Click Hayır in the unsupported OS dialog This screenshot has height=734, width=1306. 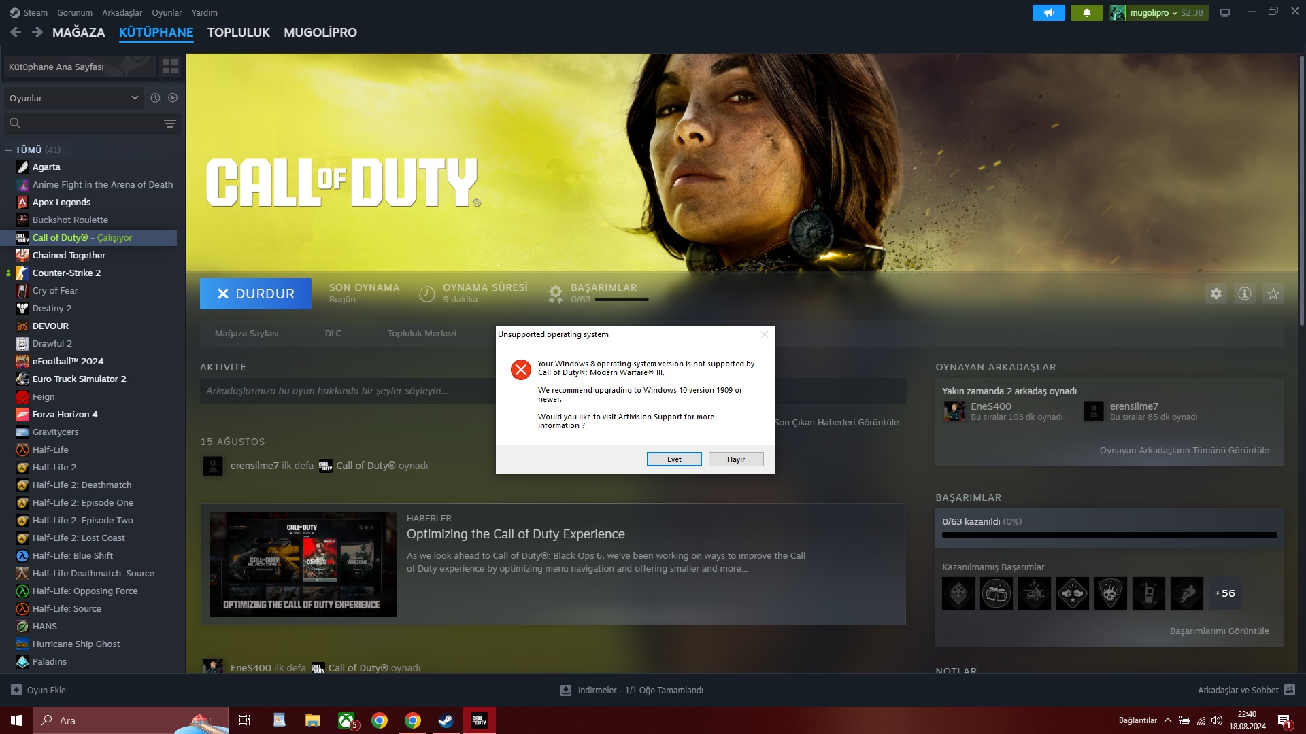pyautogui.click(x=736, y=459)
